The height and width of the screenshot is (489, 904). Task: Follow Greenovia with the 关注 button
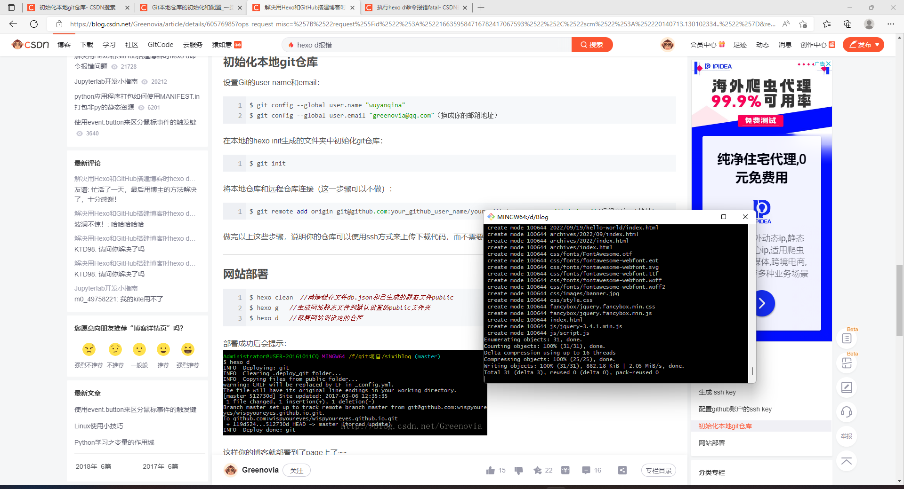pyautogui.click(x=296, y=470)
